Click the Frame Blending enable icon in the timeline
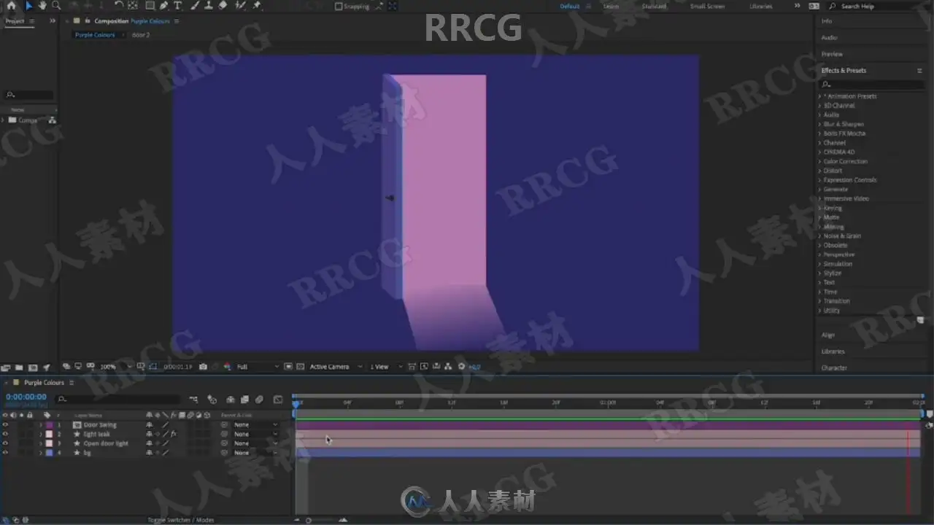This screenshot has width=934, height=525. (x=245, y=400)
